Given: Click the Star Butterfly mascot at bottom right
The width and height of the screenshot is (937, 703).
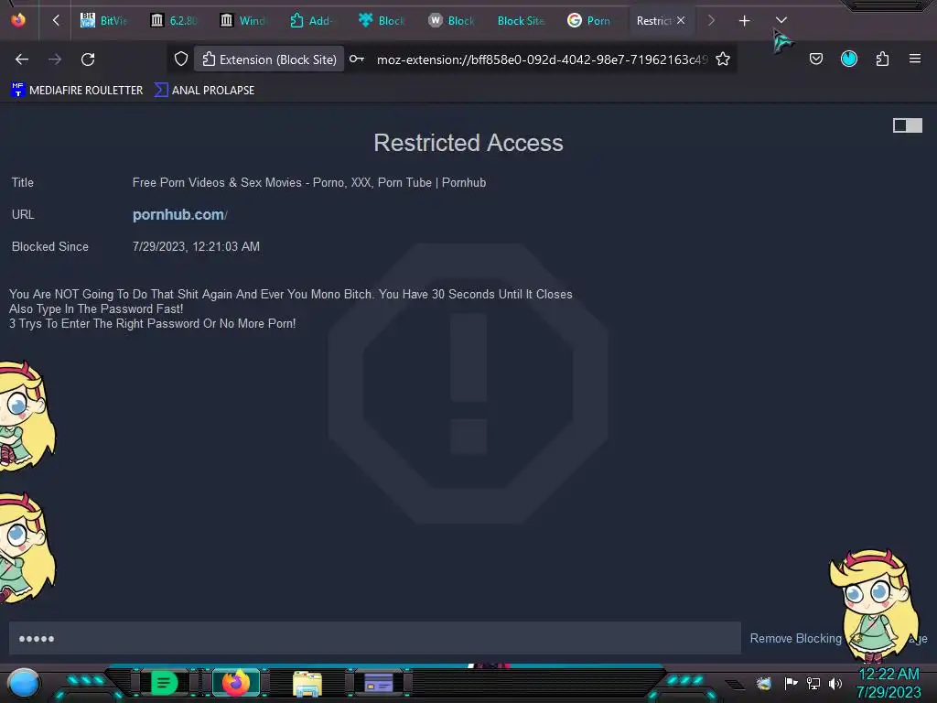Looking at the screenshot, I should [873, 605].
